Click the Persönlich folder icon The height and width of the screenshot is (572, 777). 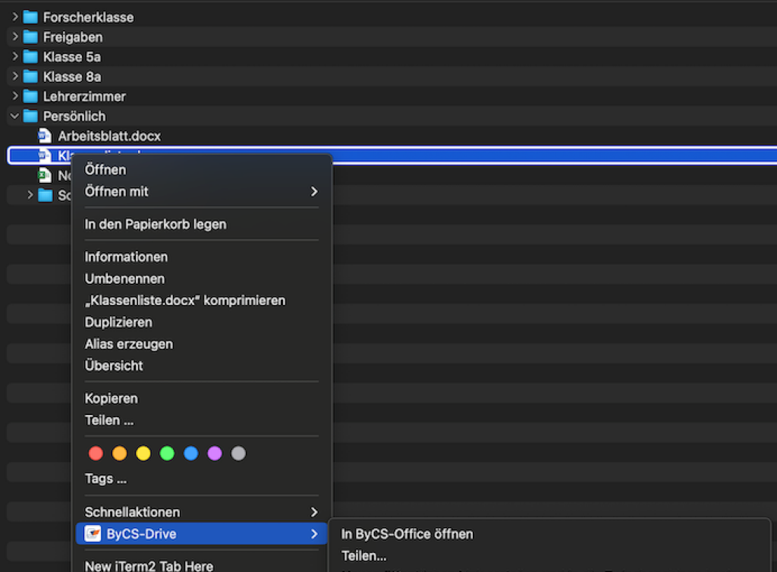pyautogui.click(x=32, y=116)
